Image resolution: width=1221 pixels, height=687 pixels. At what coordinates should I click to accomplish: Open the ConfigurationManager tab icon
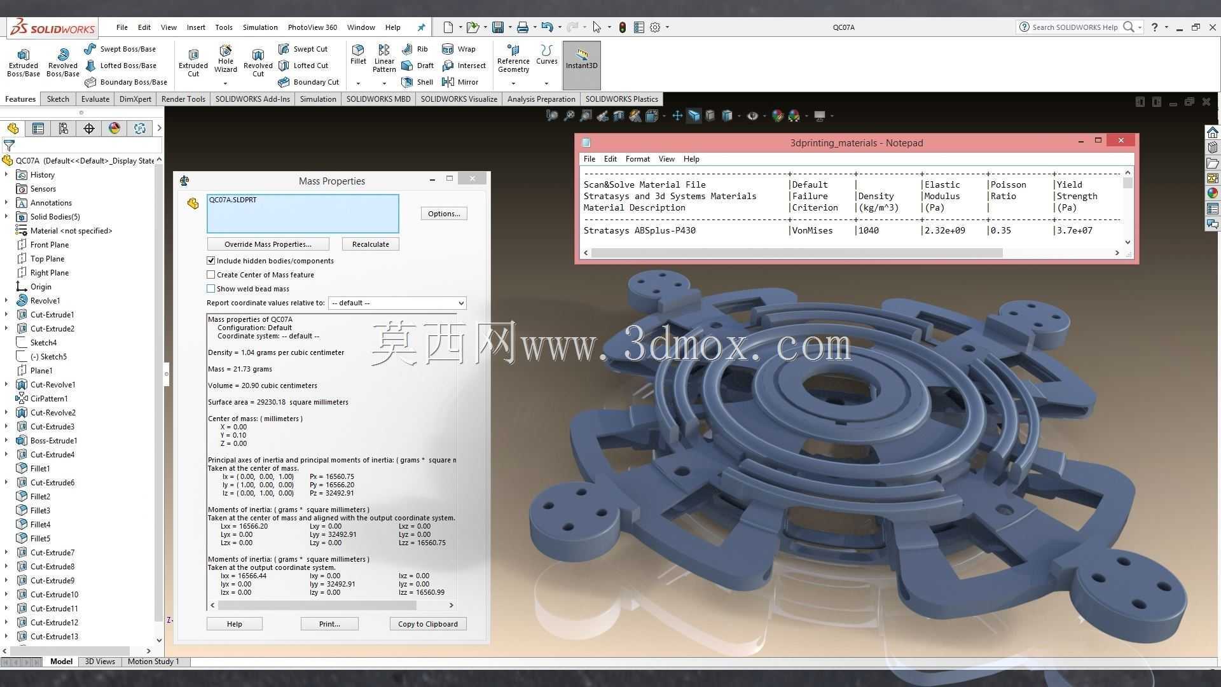pos(64,128)
